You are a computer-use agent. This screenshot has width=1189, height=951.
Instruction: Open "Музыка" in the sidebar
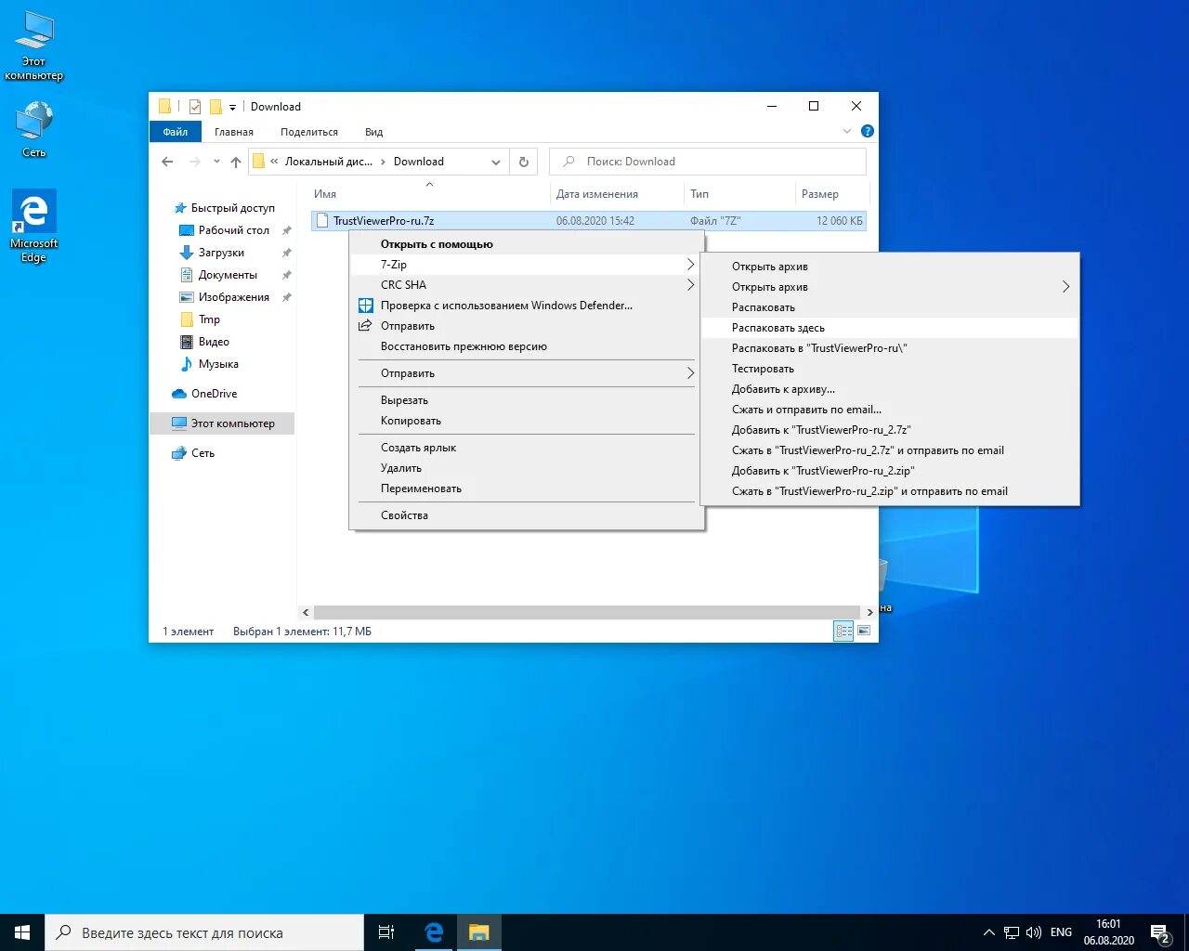(x=218, y=364)
